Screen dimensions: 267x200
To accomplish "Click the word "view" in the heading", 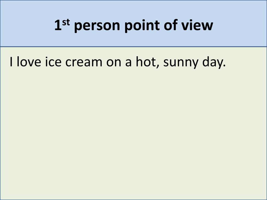I will 197,25.
